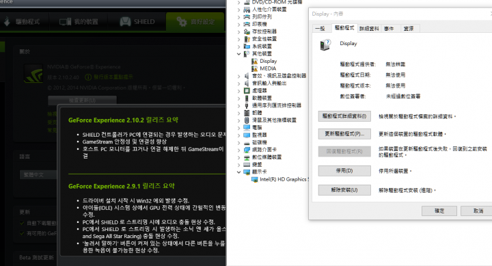
Task: Click the info circle icon by release highlights
Action: pos(88,77)
